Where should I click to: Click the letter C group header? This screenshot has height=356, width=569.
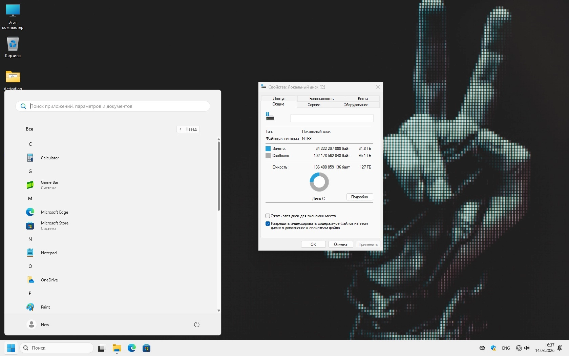(30, 144)
